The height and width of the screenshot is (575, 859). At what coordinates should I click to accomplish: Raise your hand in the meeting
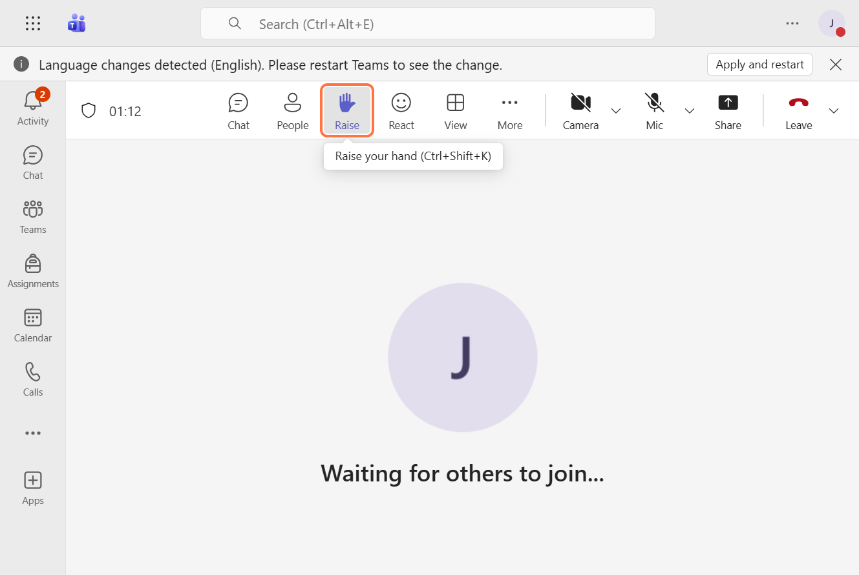tap(347, 111)
